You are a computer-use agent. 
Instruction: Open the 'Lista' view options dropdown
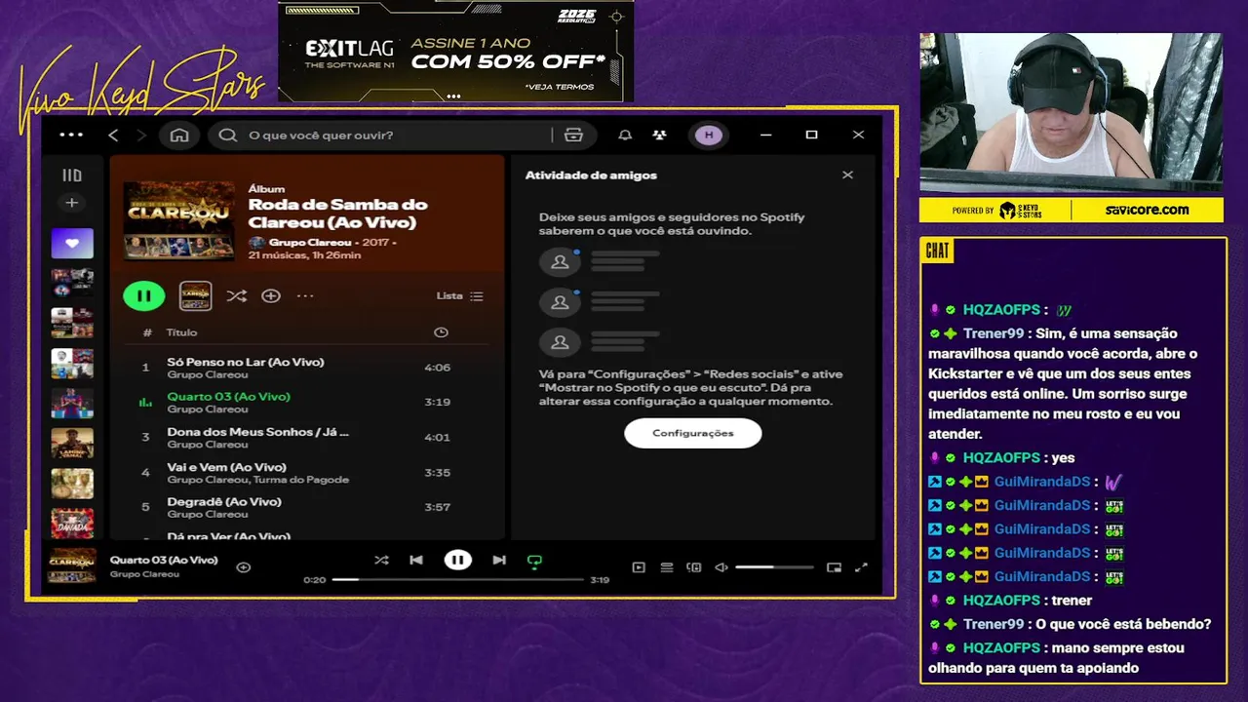(459, 295)
